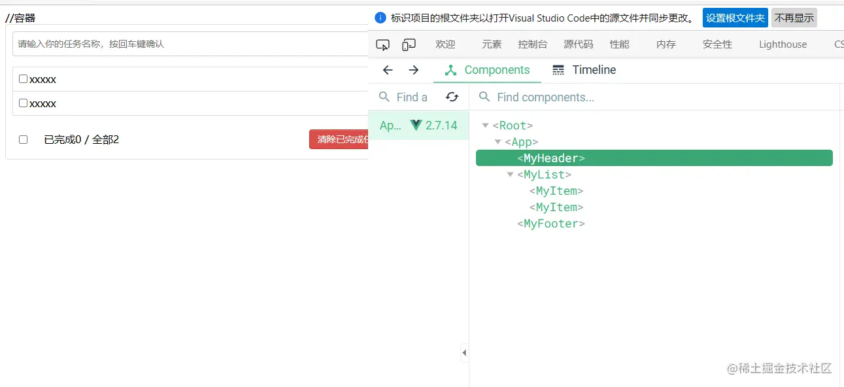The image size is (844, 387).
Task: Collapse the App node triangle
Action: pyautogui.click(x=498, y=142)
